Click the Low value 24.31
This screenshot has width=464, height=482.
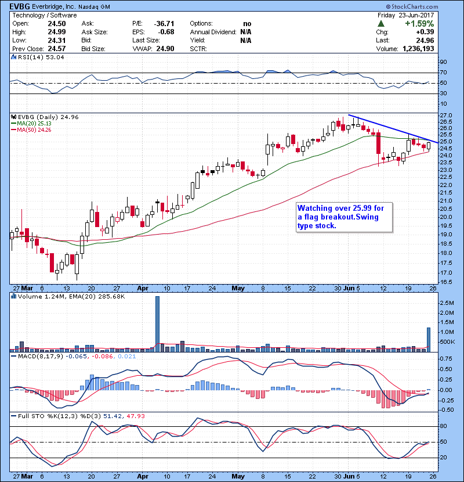click(57, 40)
